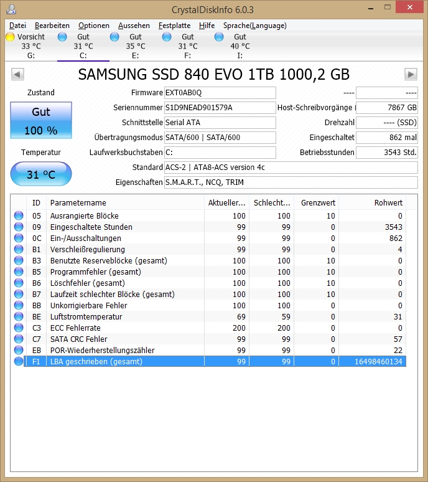
Task: Click blue status orb above drive C:
Action: tap(62, 37)
